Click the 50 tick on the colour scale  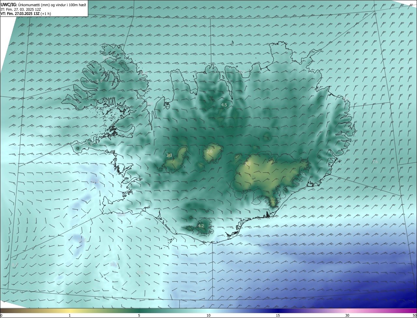(414, 315)
